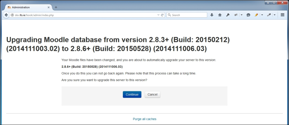Open the URL history dropdown arrow
This screenshot has height=125, width=289.
[x=158, y=15]
